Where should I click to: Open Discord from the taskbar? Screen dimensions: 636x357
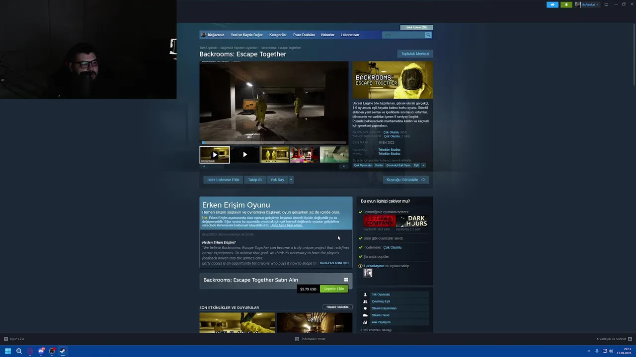(x=41, y=351)
